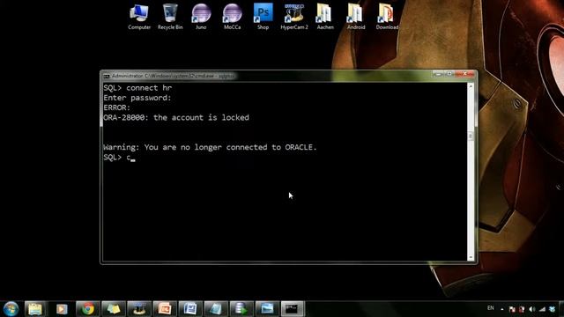Close the command prompt window
Screen dimensions: 564x317
(464, 74)
